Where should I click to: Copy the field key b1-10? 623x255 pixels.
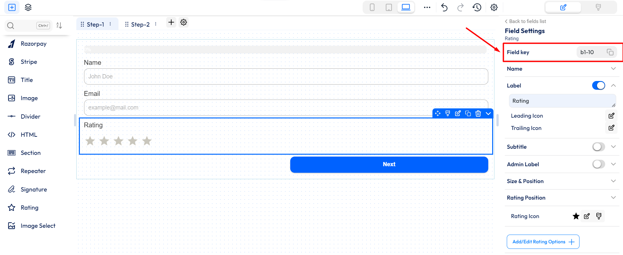point(610,52)
